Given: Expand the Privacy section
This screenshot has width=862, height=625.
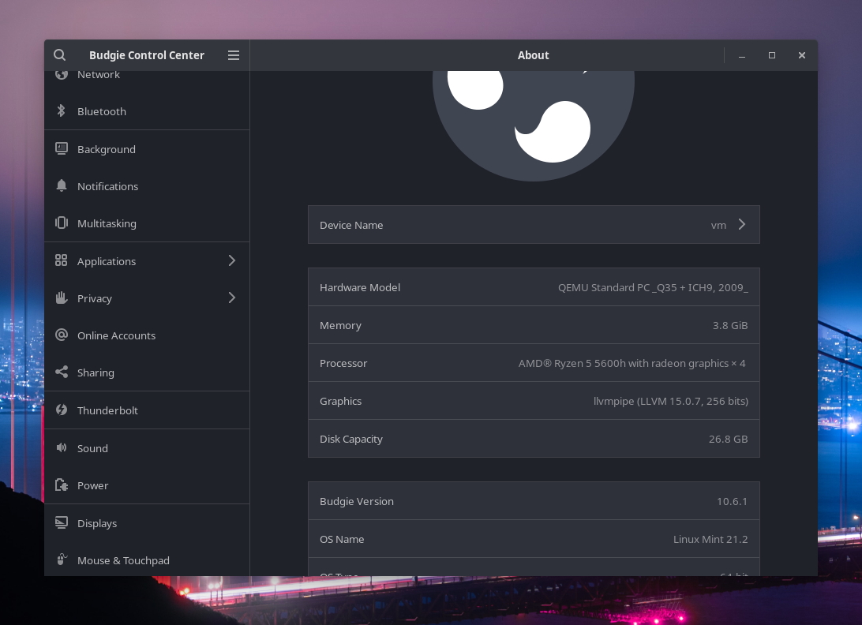Looking at the screenshot, I should pyautogui.click(x=231, y=298).
